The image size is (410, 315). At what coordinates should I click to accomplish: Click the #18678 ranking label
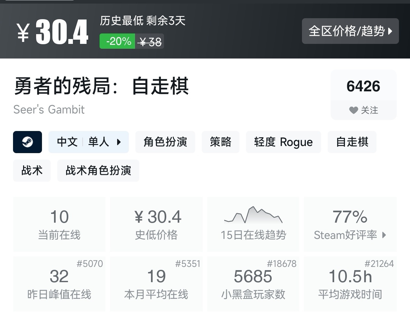click(x=282, y=264)
